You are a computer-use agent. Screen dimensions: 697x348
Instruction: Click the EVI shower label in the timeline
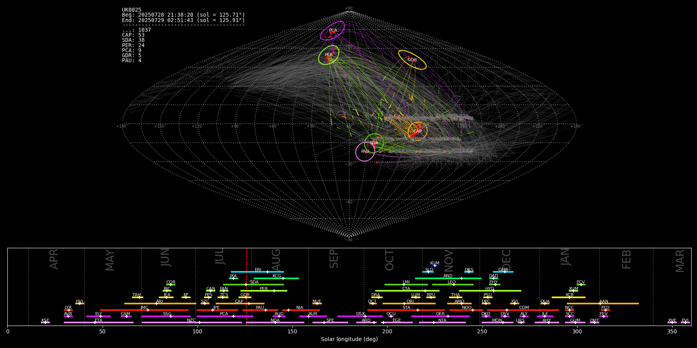pyautogui.click(x=685, y=321)
